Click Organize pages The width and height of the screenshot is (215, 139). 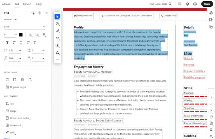[16, 87]
